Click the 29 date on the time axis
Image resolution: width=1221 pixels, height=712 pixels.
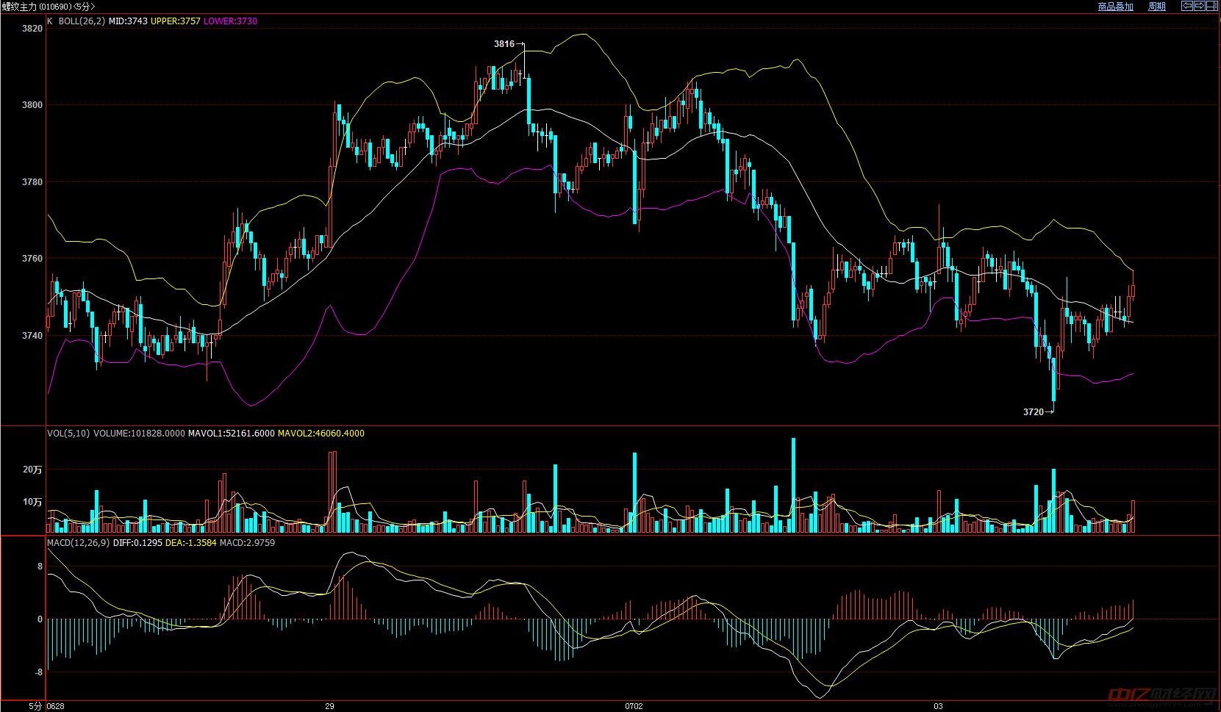click(329, 706)
